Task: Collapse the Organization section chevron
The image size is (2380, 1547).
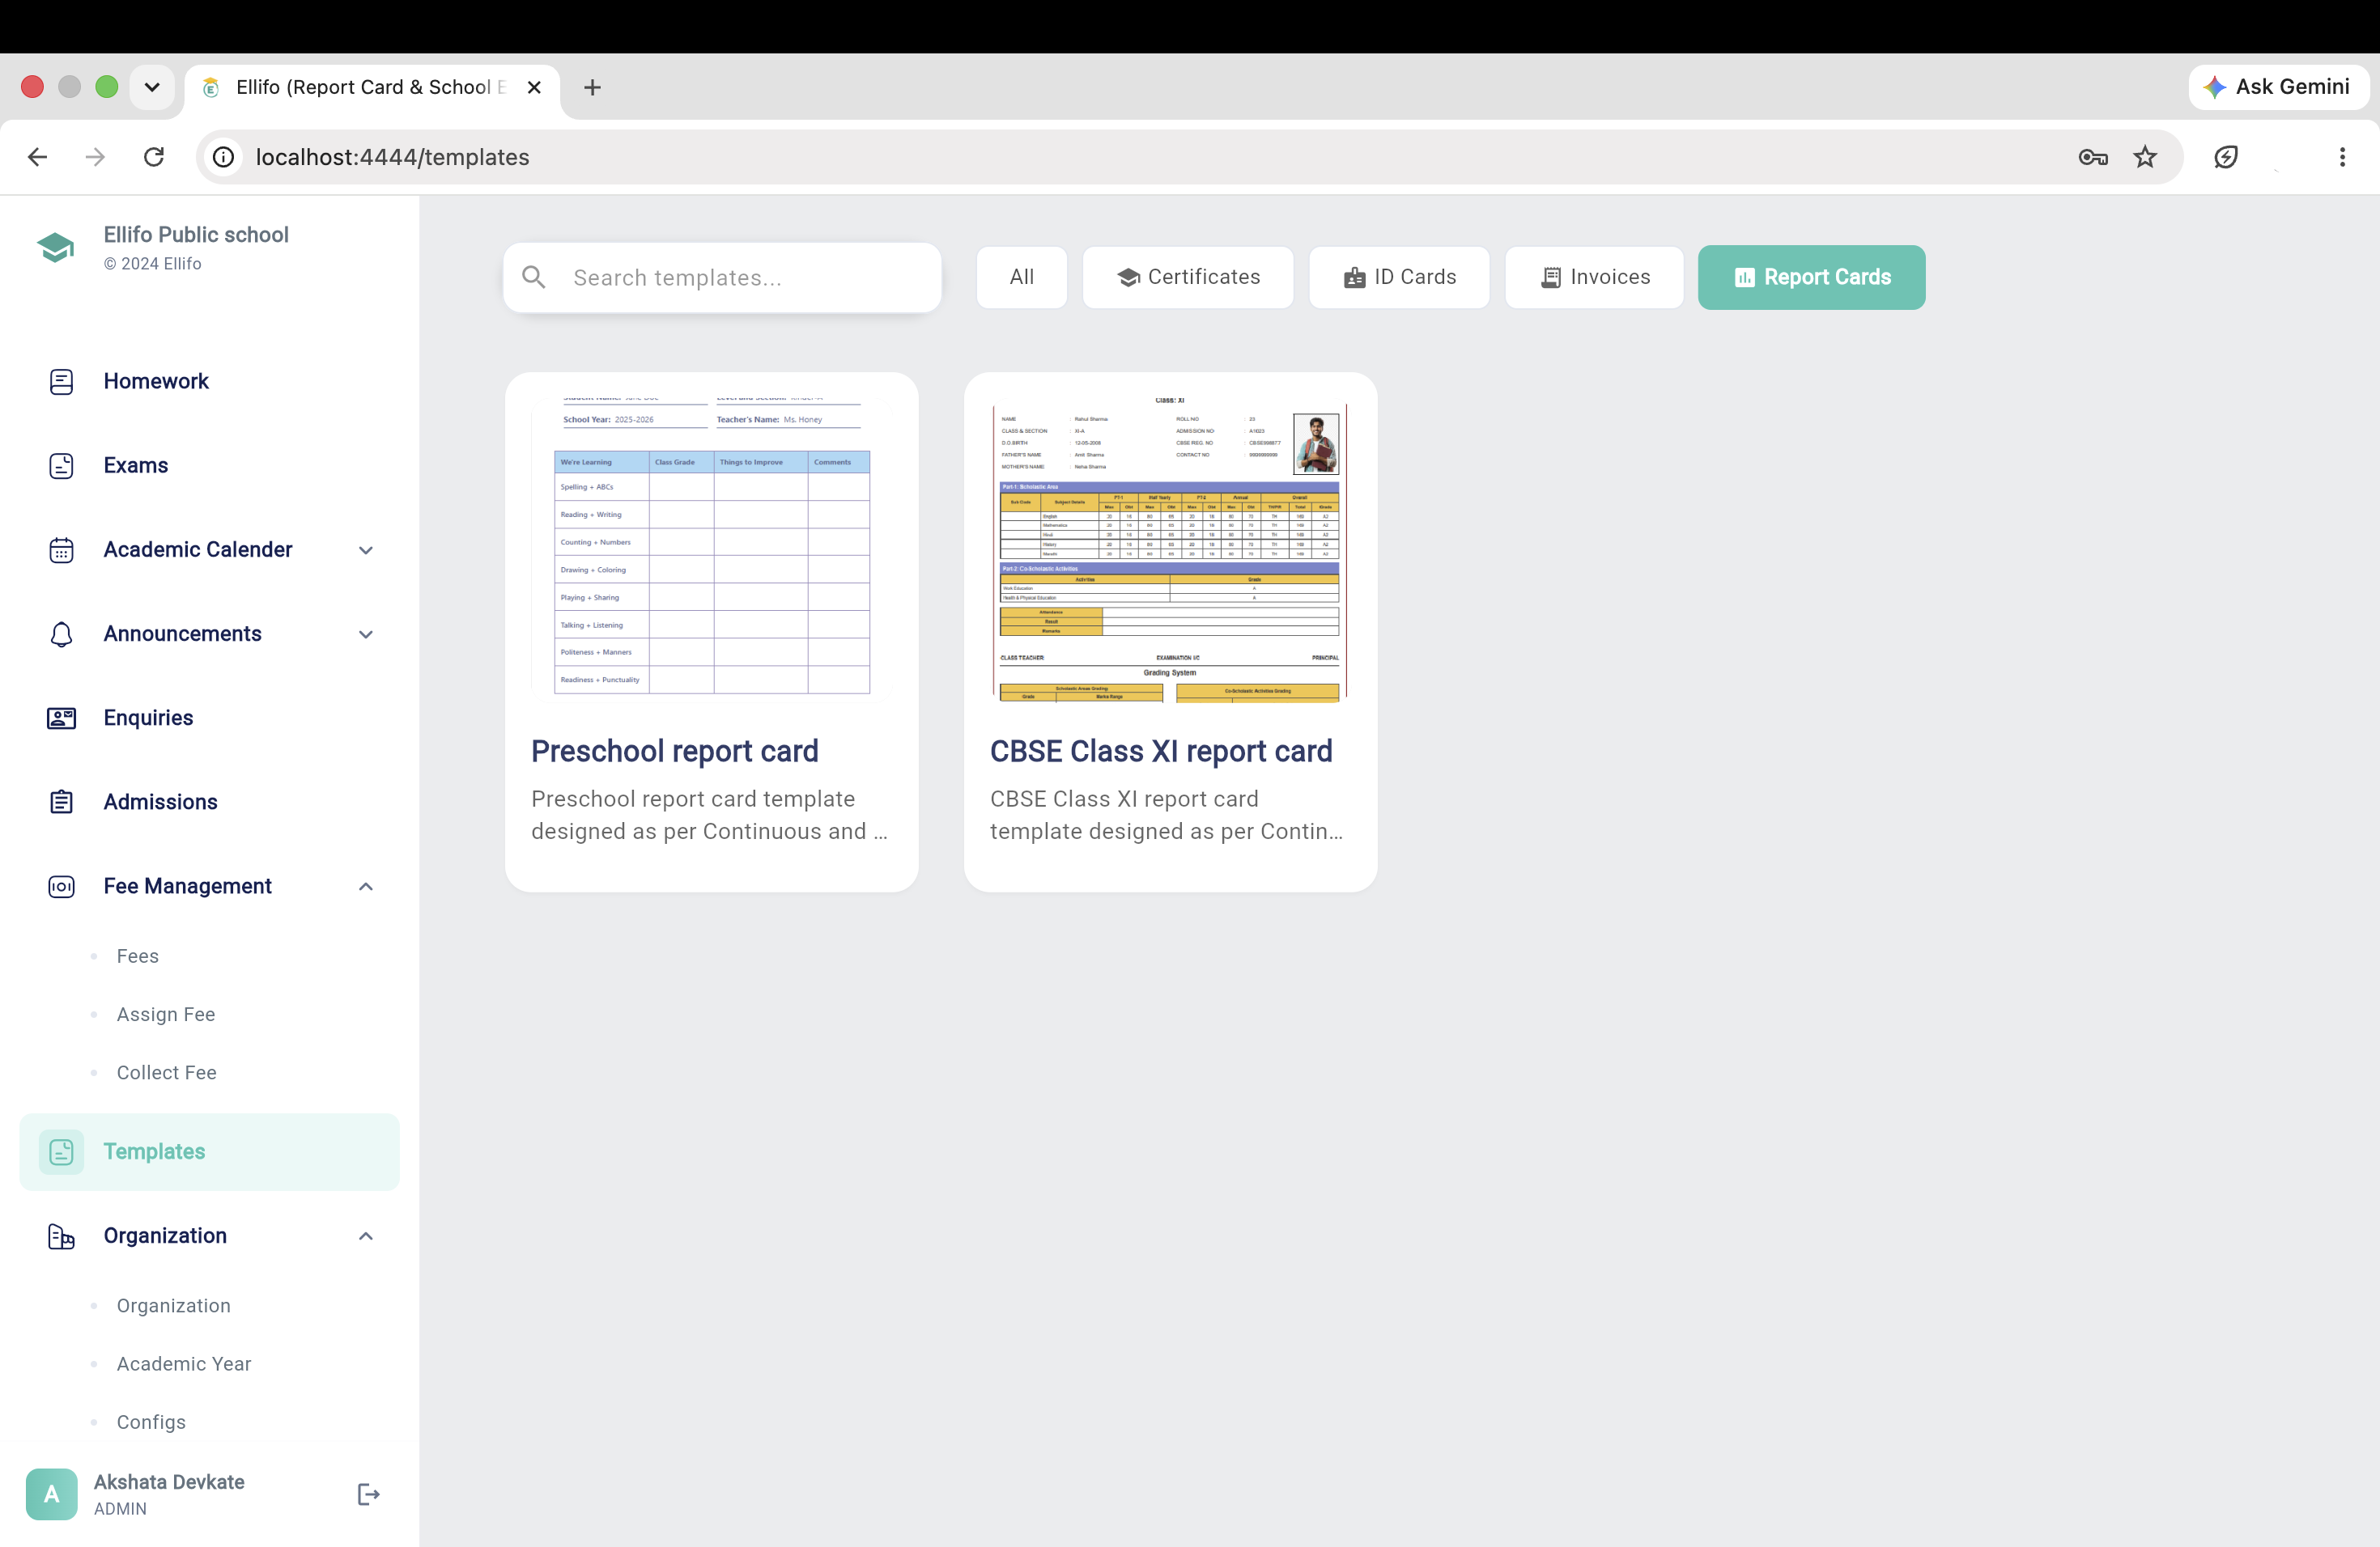Action: tap(366, 1236)
